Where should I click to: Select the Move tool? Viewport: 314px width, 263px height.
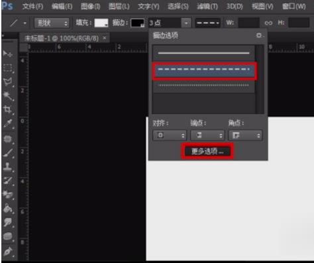pos(7,54)
